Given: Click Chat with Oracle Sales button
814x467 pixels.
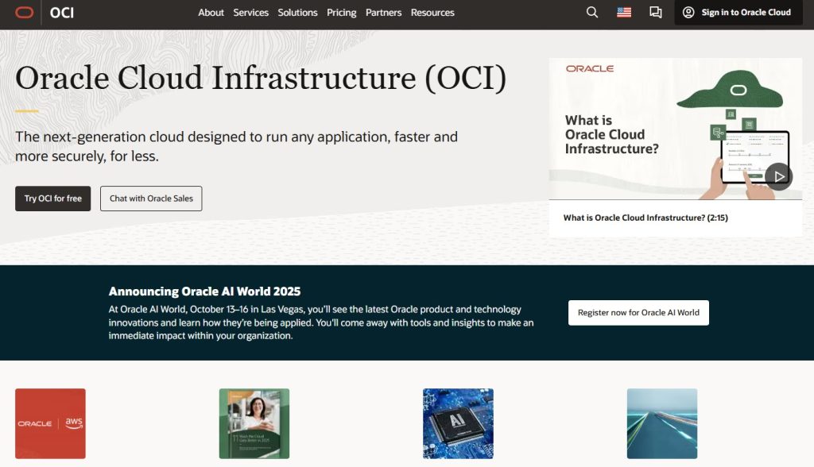Looking at the screenshot, I should pos(151,199).
